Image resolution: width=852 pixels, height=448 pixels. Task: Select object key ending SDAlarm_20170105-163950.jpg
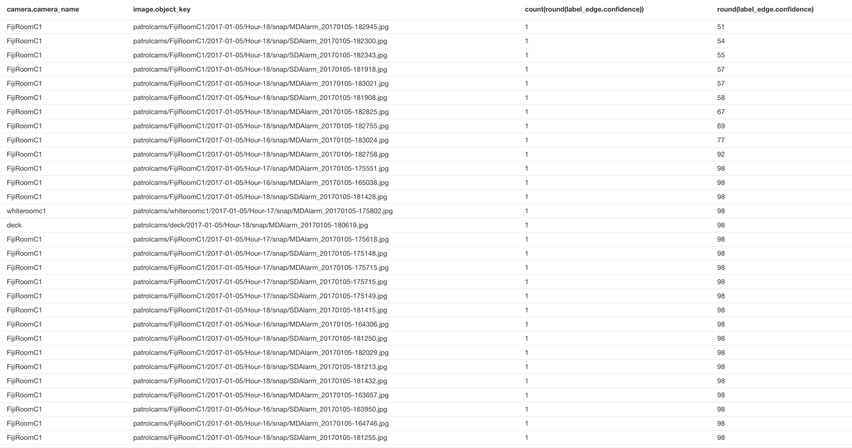click(x=260, y=410)
